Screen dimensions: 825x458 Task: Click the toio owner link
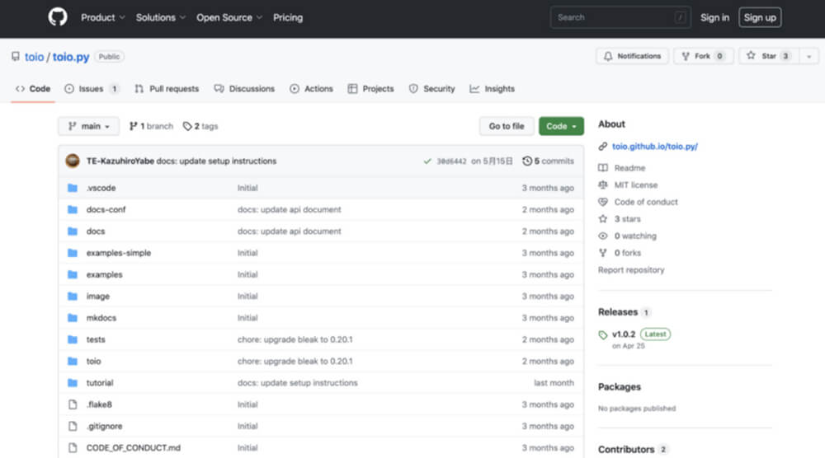pos(34,57)
